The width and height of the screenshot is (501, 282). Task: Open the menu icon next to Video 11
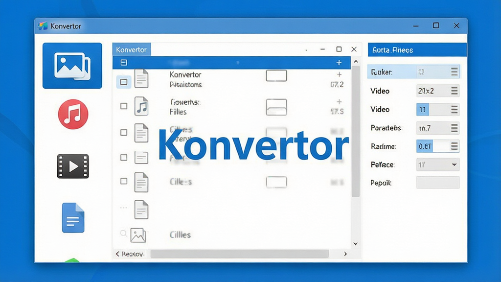455,109
